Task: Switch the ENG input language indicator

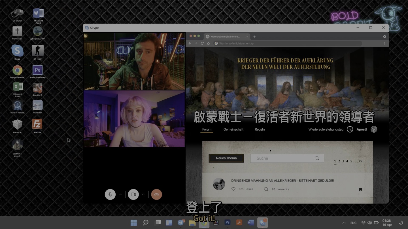Action: pyautogui.click(x=353, y=223)
